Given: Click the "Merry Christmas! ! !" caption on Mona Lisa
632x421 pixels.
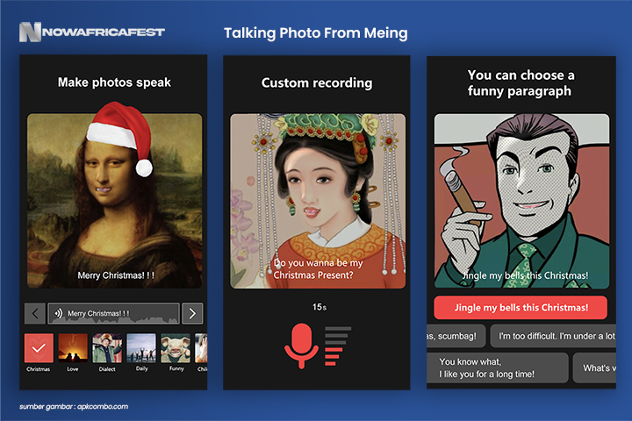Looking at the screenshot, I should 116,275.
